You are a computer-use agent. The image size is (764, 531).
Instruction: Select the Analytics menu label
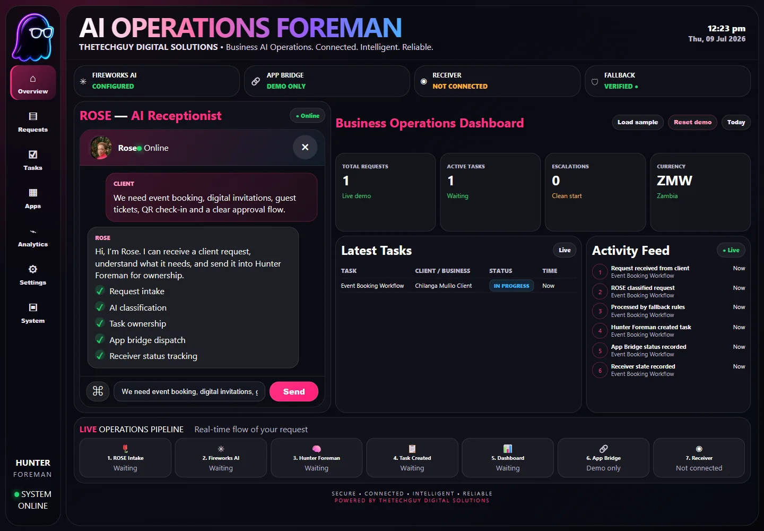(33, 244)
